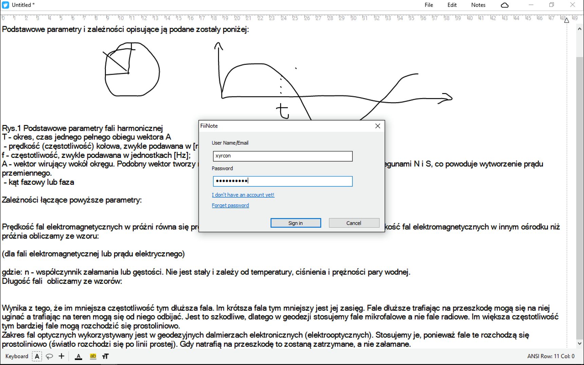Image resolution: width=584 pixels, height=365 pixels.
Task: Click the Sign in button
Action: click(x=296, y=223)
